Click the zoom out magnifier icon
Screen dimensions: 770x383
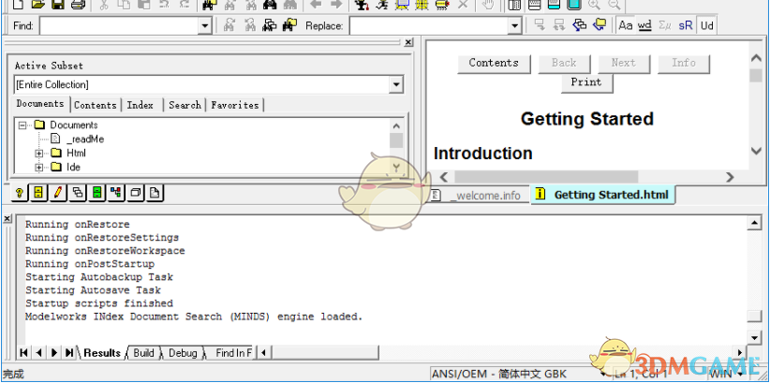click(614, 5)
